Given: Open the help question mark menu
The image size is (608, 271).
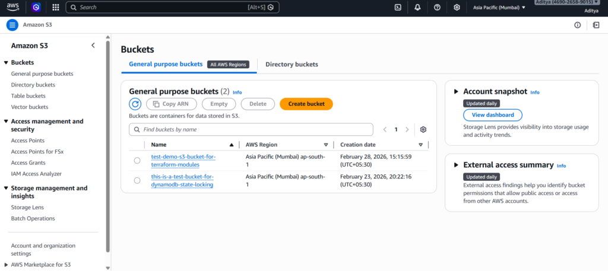Looking at the screenshot, I should (437, 8).
